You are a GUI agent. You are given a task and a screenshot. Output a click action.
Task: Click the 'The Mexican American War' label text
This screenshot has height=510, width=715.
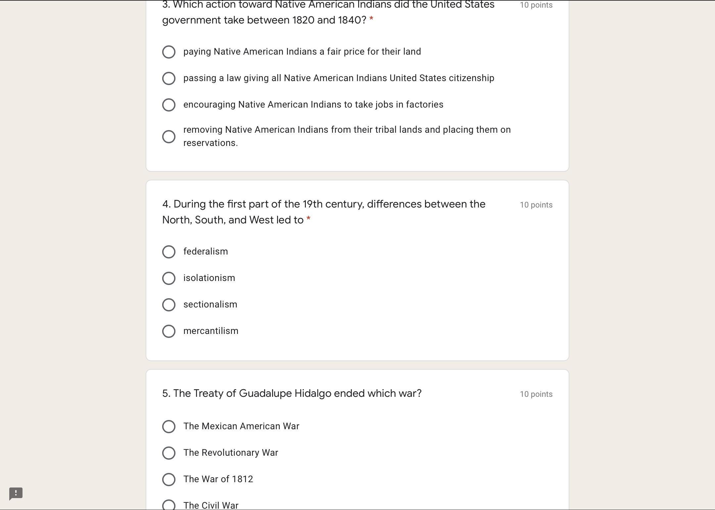pos(241,426)
